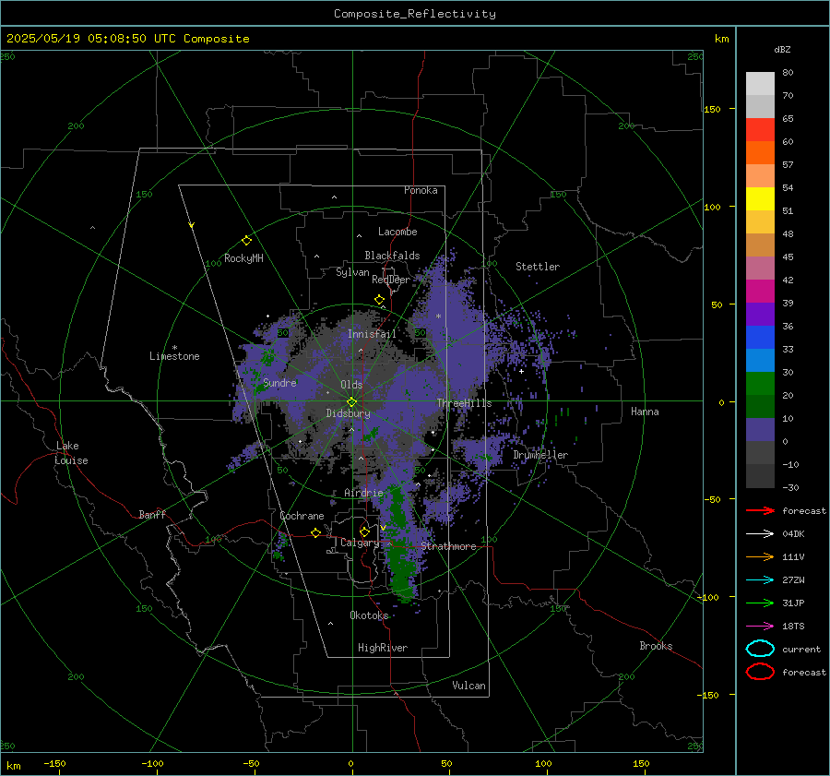This screenshot has height=776, width=830.
Task: Select the yellow diamond marker near RedDeer
Action: tap(380, 300)
